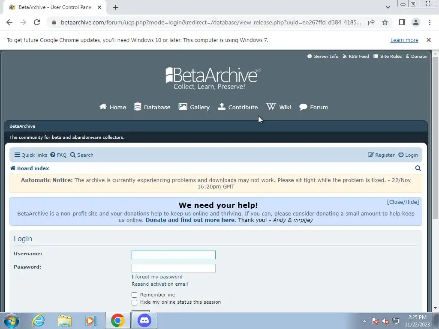Image resolution: width=439 pixels, height=329 pixels.
Task: Click the Donate link in top bar
Action: [416, 56]
